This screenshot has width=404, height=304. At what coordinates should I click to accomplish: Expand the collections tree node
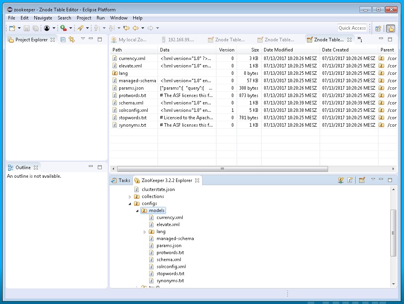(x=130, y=197)
